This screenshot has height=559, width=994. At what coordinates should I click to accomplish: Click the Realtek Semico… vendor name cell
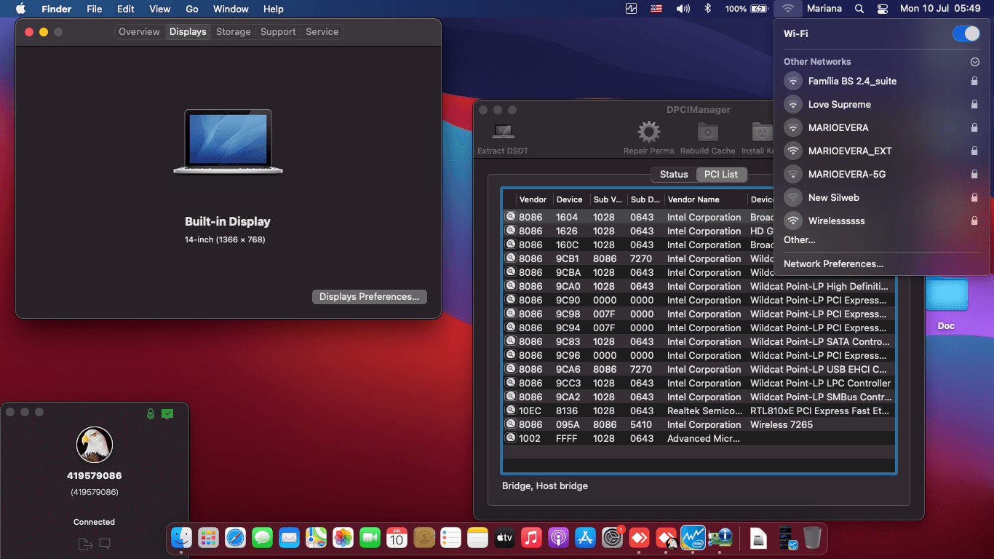click(x=704, y=411)
